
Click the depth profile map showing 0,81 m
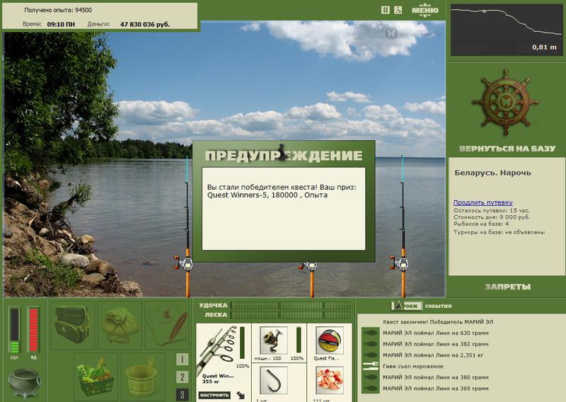[x=507, y=30]
